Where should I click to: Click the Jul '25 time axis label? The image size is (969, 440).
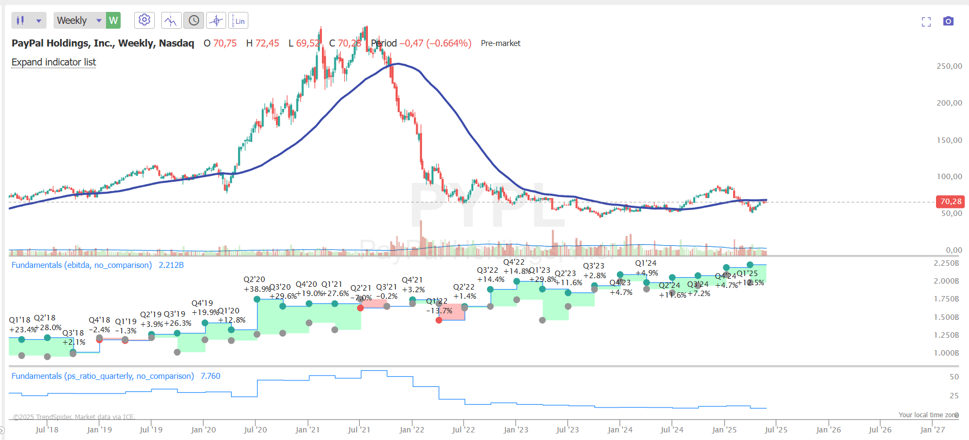pyautogui.click(x=776, y=430)
